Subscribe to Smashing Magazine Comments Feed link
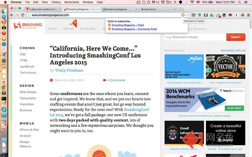Image resolution: width=252 pixels, height=157 pixels. [134, 29]
